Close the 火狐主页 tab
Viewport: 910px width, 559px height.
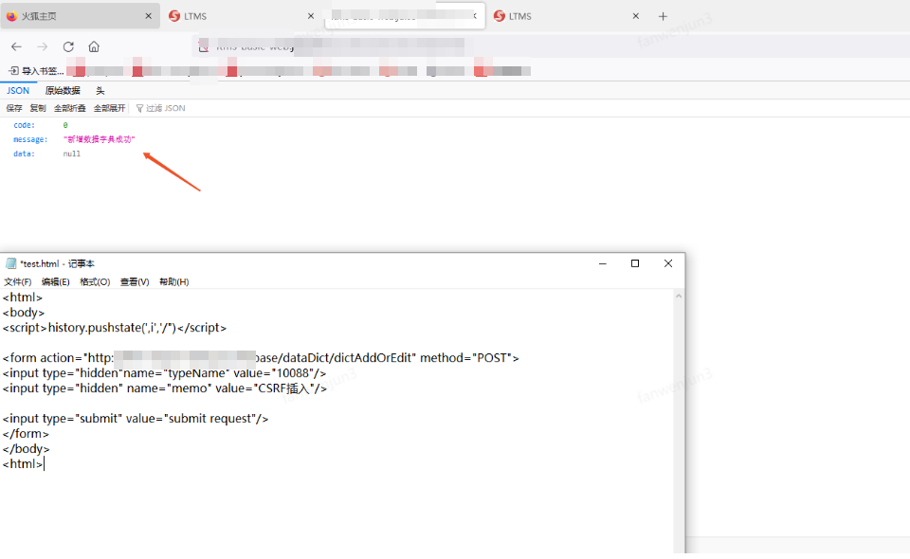(148, 16)
